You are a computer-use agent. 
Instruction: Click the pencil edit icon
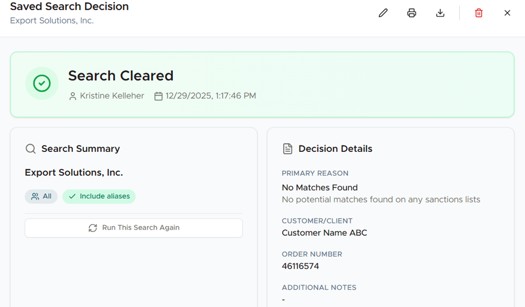(x=383, y=13)
